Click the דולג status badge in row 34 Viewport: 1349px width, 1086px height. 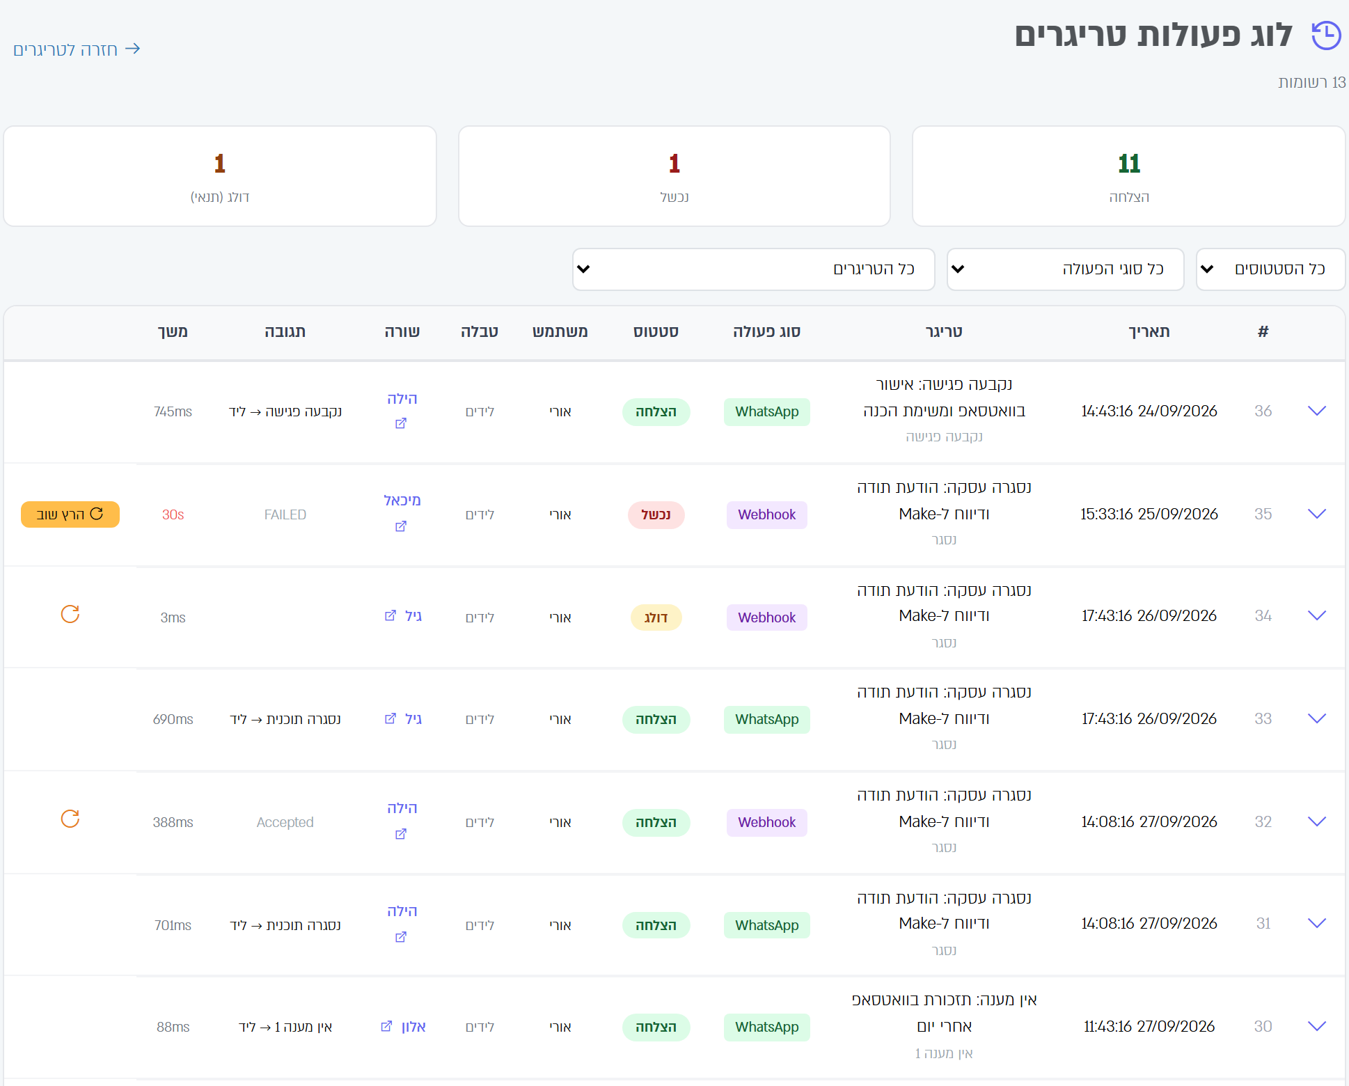(656, 617)
